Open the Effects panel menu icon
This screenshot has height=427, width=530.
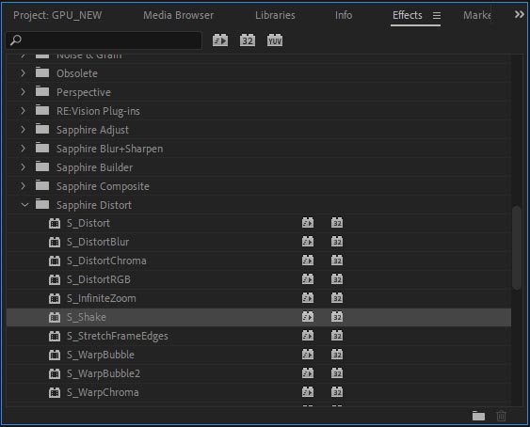point(437,16)
